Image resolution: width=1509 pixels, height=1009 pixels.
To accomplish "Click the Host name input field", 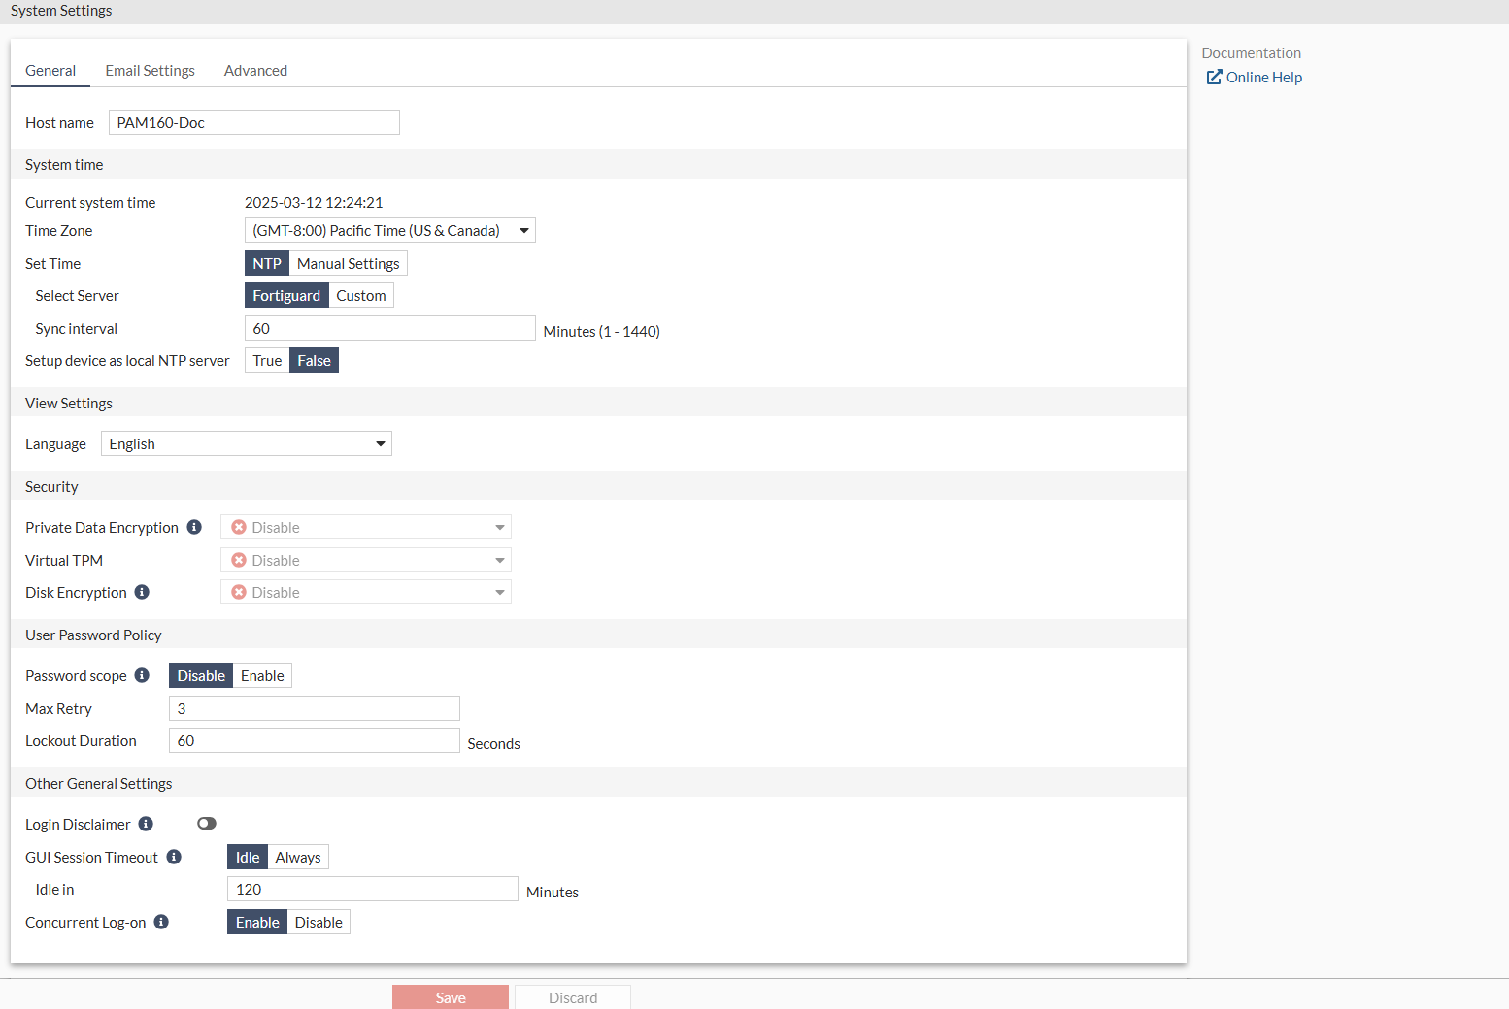I will pyautogui.click(x=254, y=122).
